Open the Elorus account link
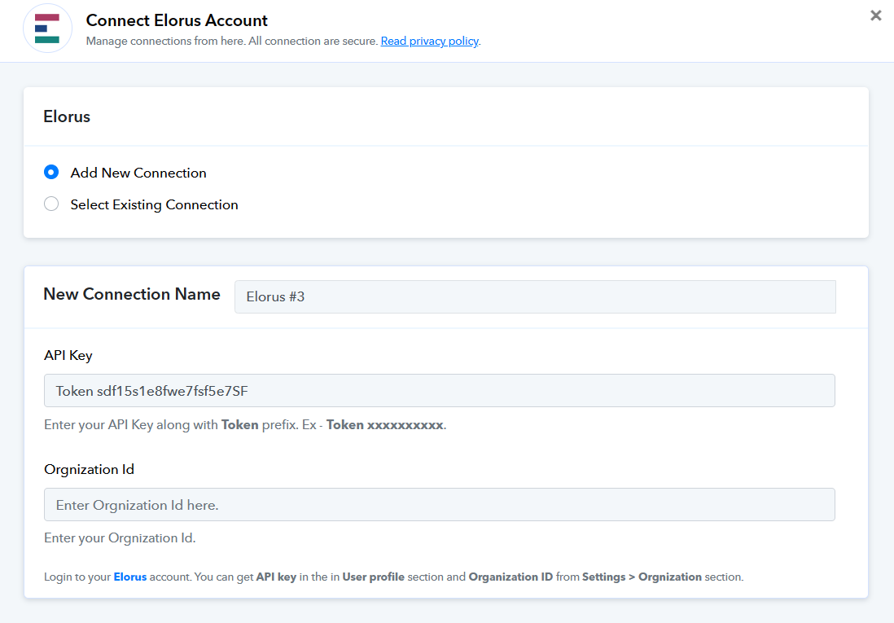The height and width of the screenshot is (623, 894). coord(130,577)
